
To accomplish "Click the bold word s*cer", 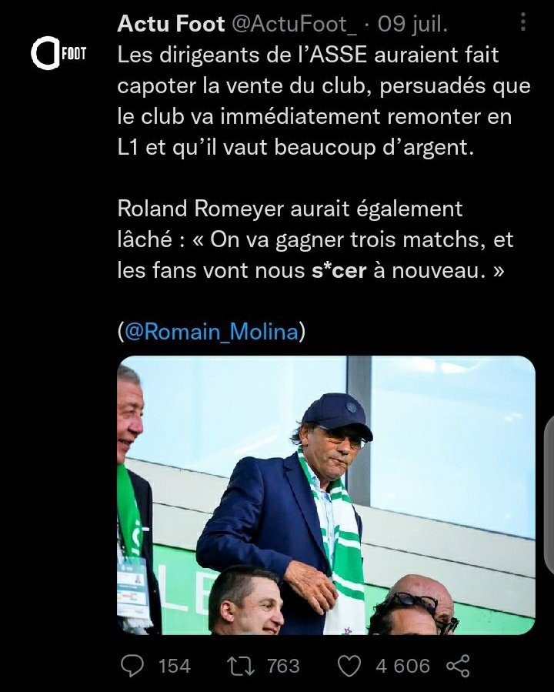I will [x=339, y=270].
